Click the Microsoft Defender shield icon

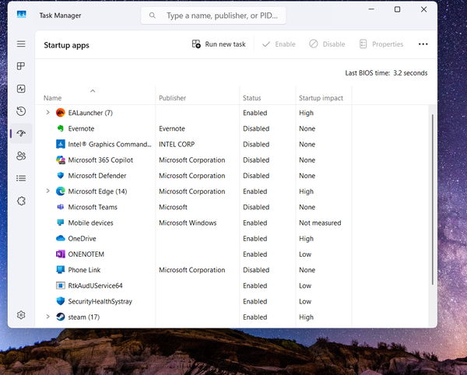(x=61, y=176)
